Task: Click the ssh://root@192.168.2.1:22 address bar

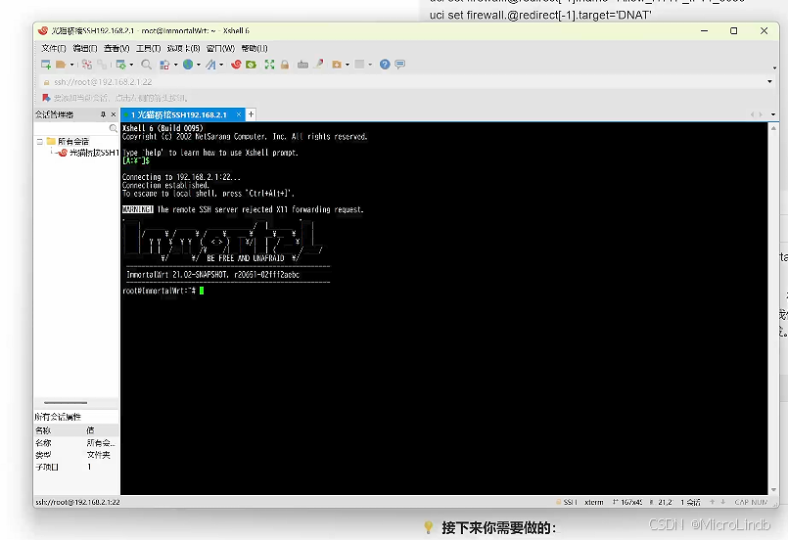Action: click(x=402, y=82)
